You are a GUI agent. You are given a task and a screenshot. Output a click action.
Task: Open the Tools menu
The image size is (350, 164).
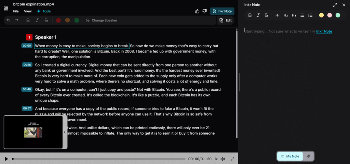(x=44, y=11)
